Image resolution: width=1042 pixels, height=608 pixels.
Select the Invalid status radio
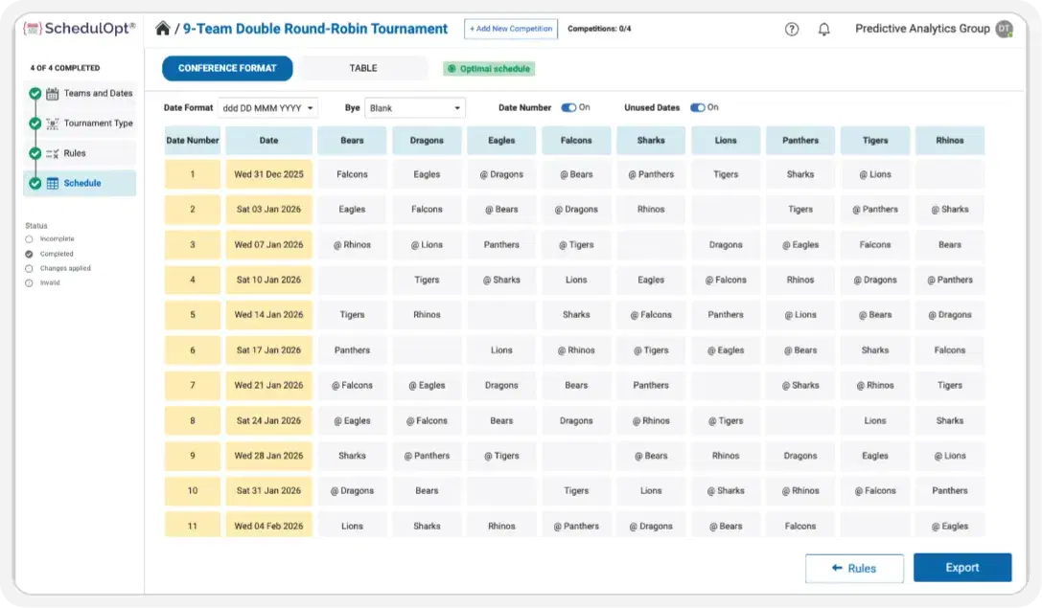tap(29, 282)
